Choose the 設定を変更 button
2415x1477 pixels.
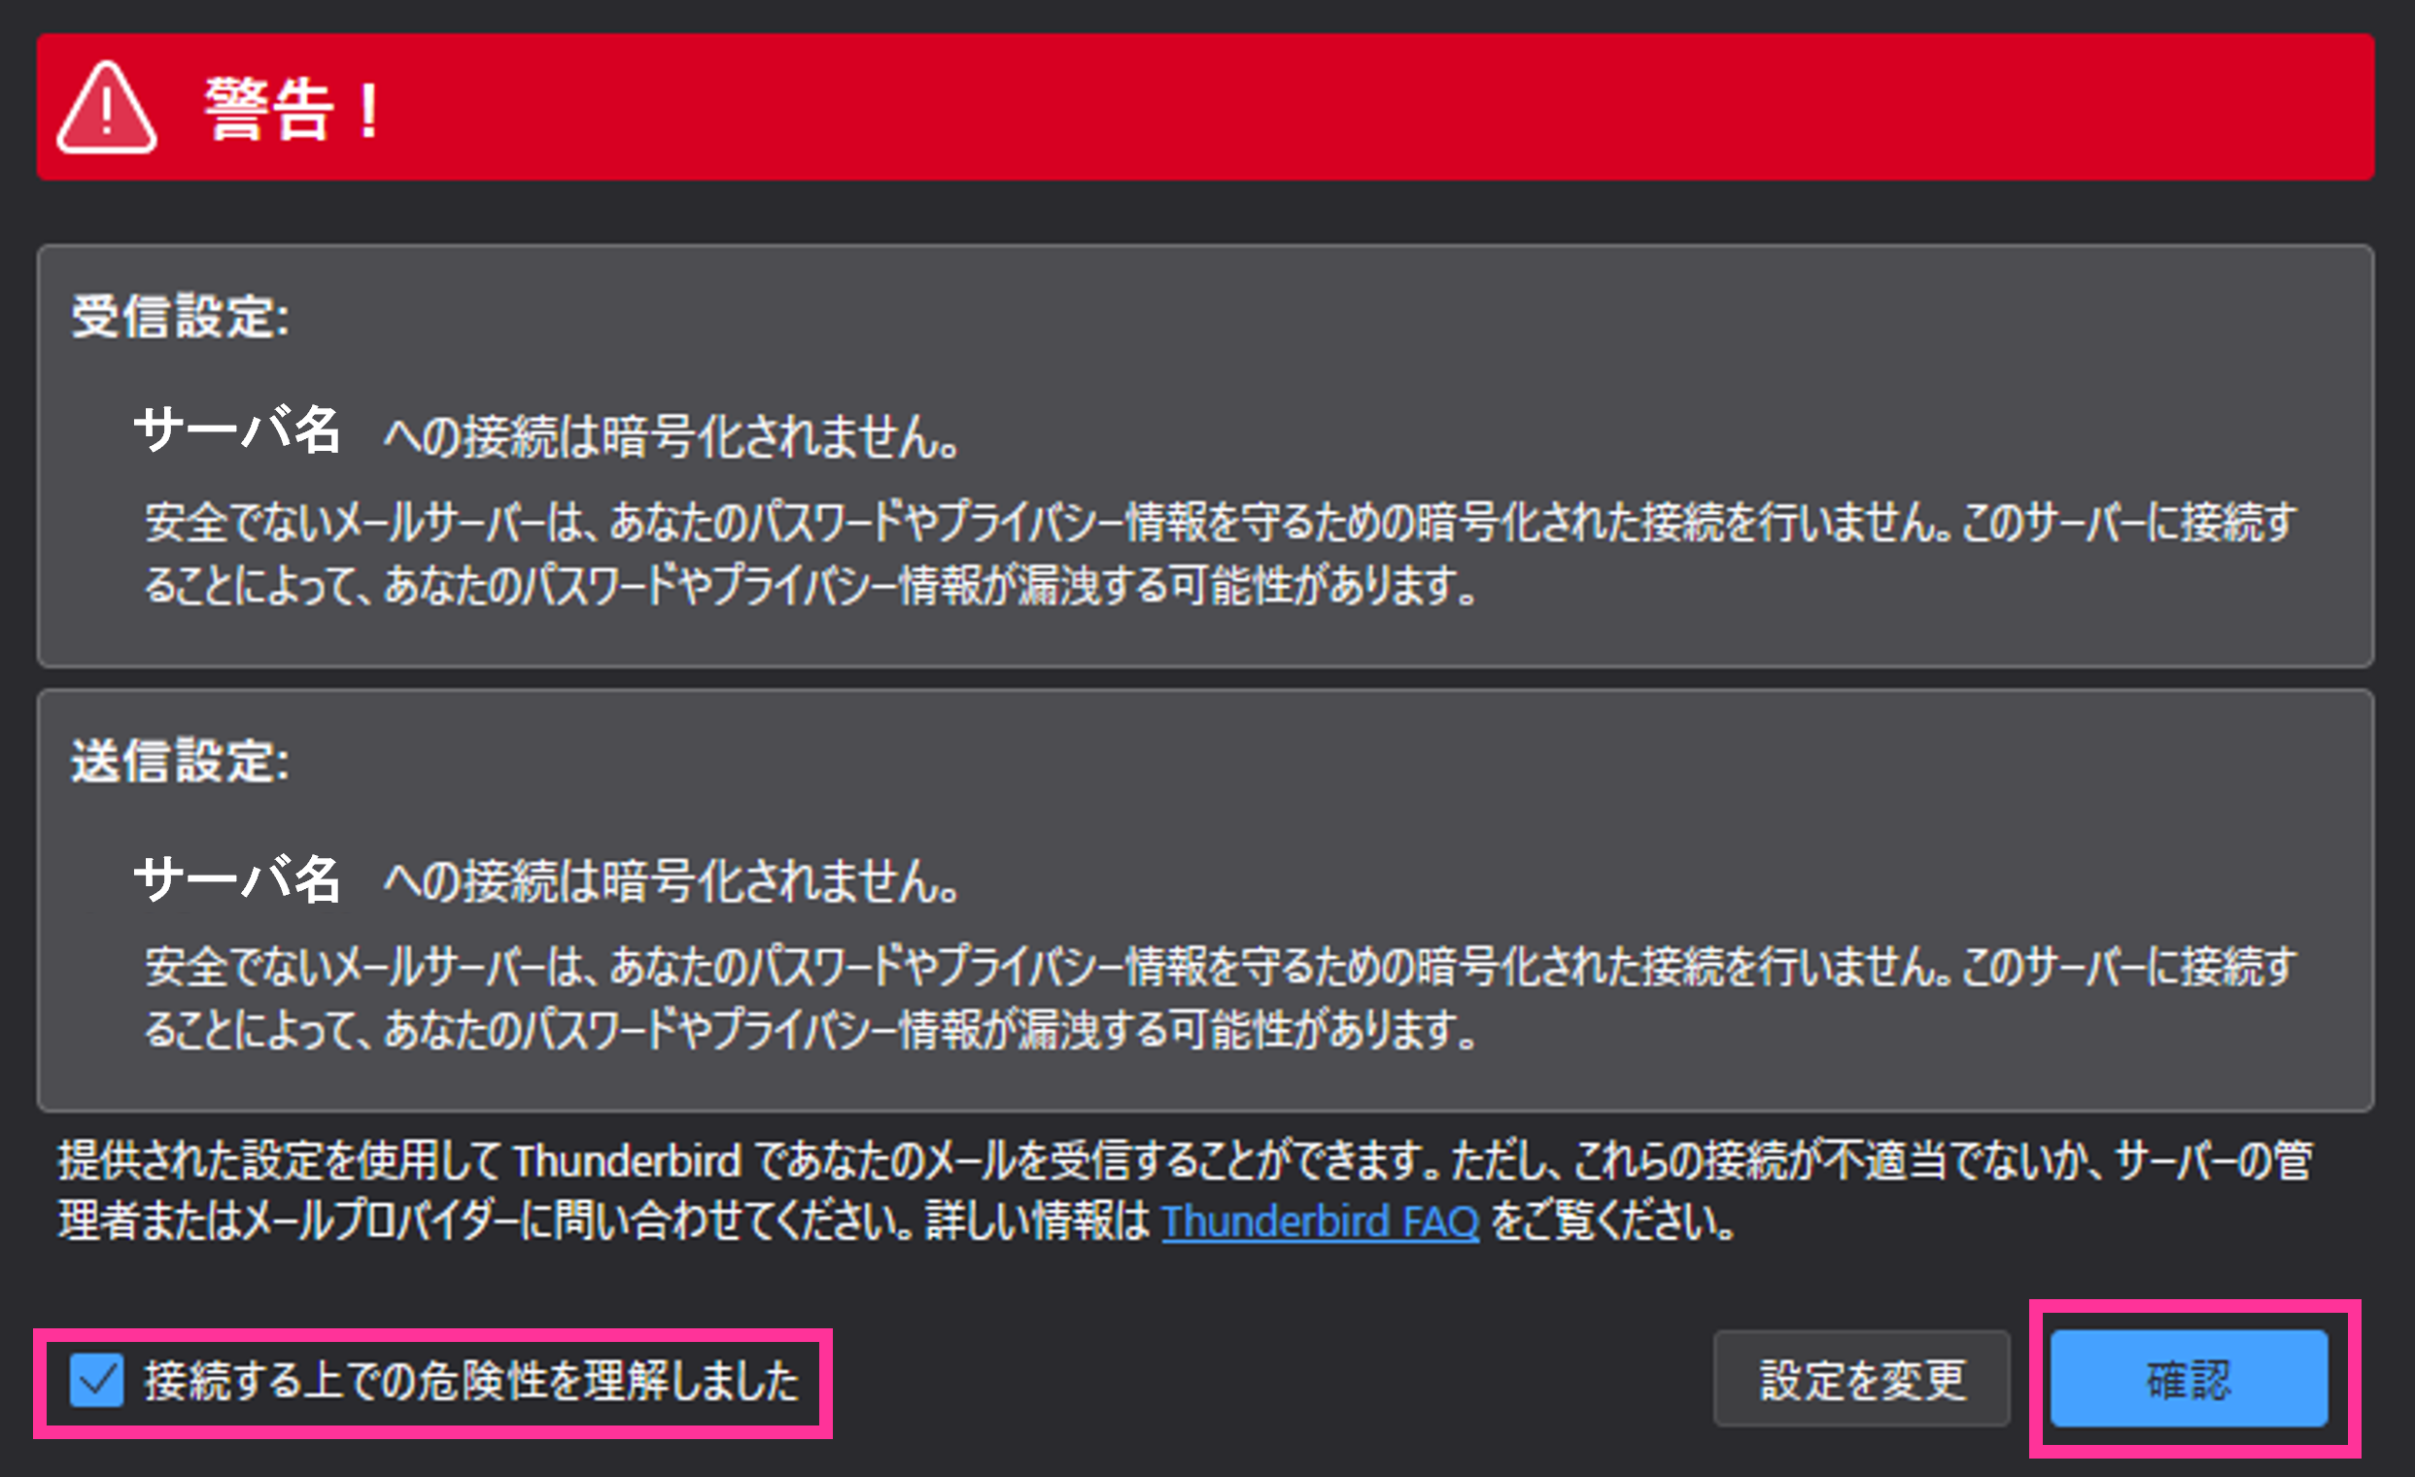[x=1861, y=1378]
